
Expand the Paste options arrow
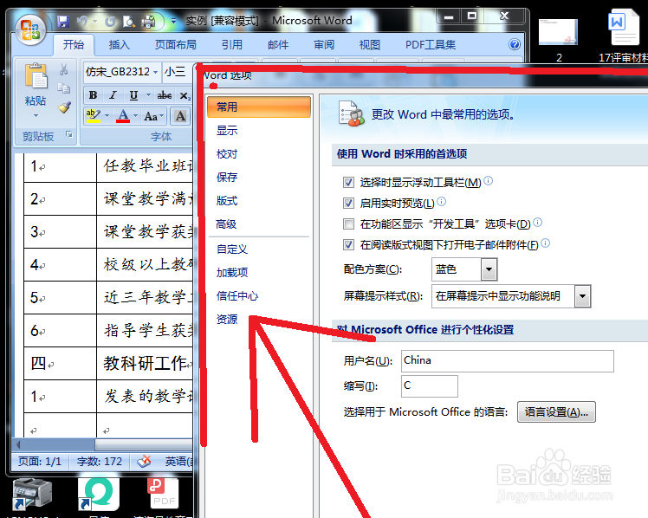[x=36, y=116]
